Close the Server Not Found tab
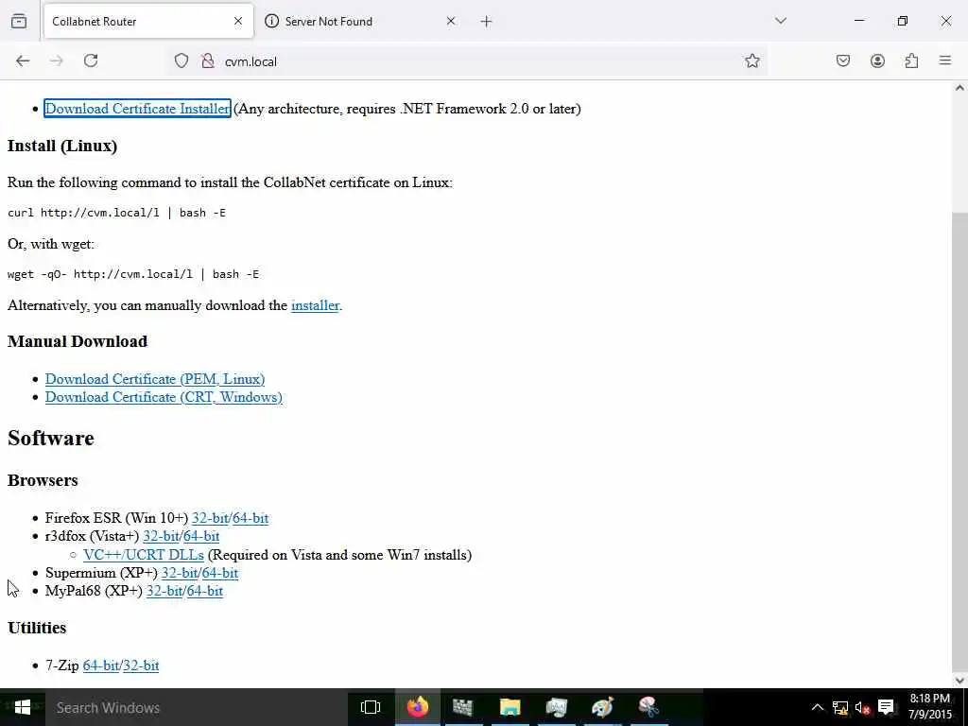This screenshot has height=726, width=968. coord(451,21)
